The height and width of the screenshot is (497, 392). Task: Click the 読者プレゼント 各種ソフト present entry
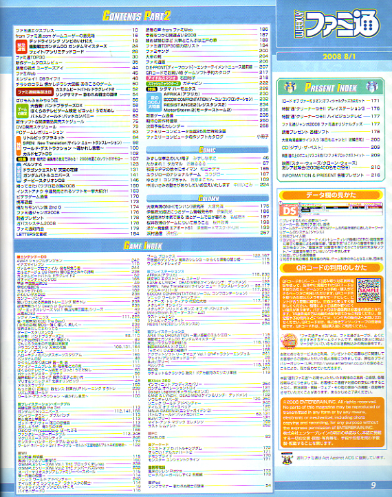coord(331,132)
